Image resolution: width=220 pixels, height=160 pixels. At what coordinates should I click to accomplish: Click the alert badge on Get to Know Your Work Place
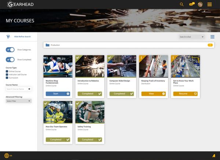(x=173, y=58)
